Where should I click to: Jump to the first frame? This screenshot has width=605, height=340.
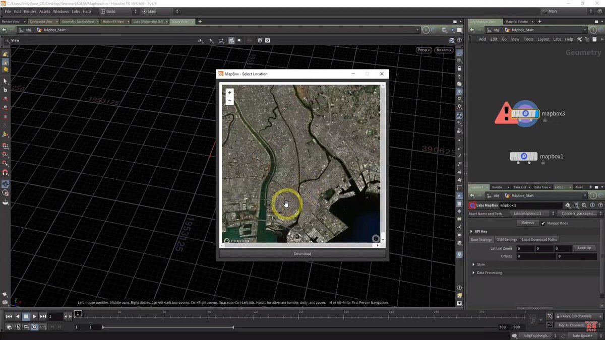[x=9, y=316]
